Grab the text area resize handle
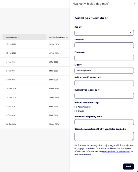Screen dimensions: 138x172 133,140
